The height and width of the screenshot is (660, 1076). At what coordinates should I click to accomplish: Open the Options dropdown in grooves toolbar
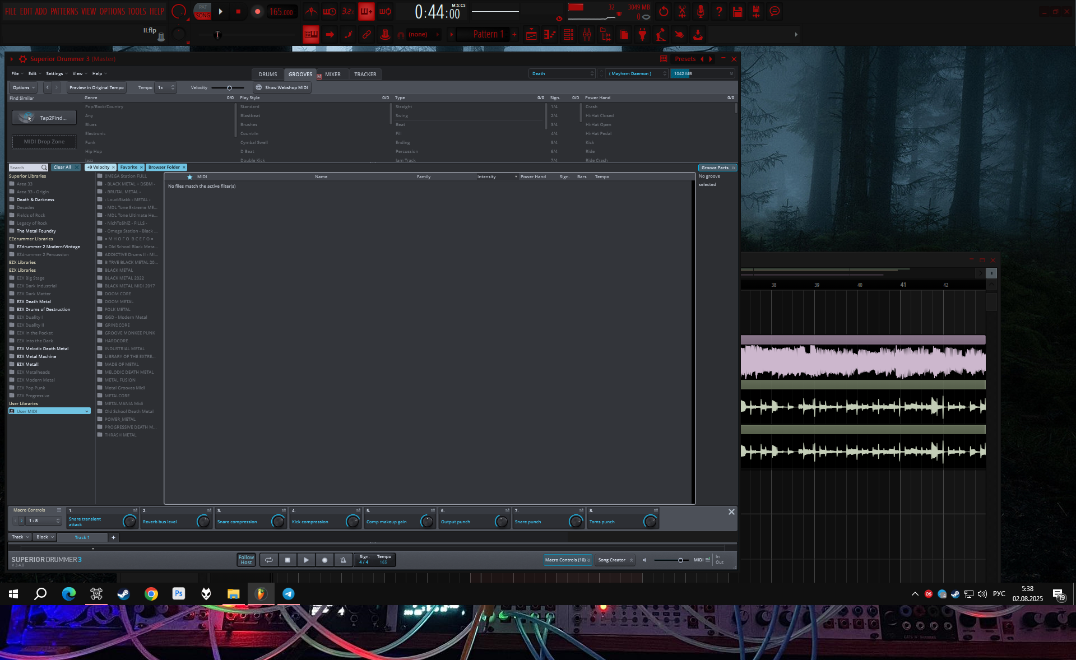point(24,87)
